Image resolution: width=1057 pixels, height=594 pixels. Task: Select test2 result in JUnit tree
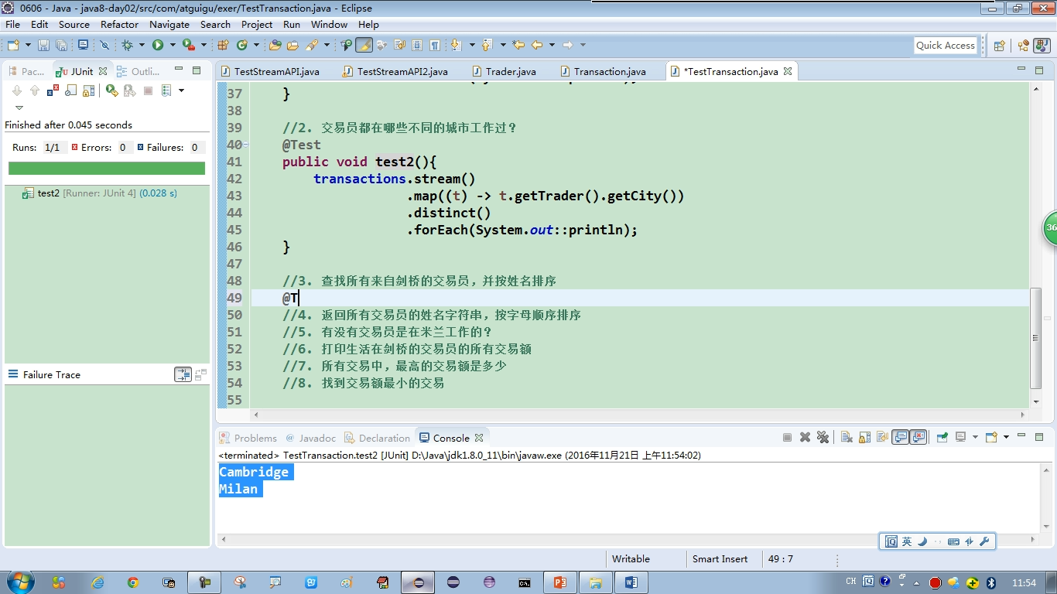[100, 193]
